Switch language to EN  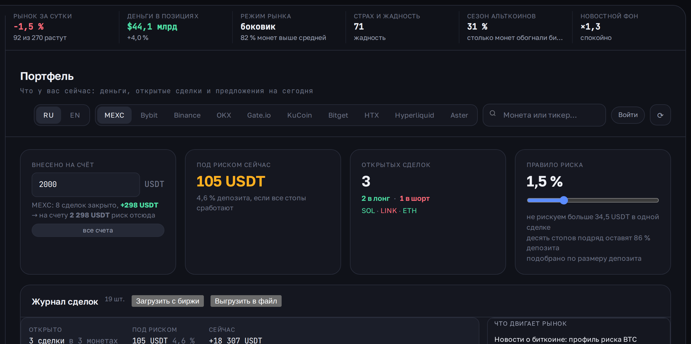(x=75, y=115)
